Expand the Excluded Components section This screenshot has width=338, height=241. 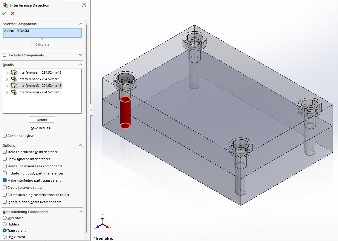click(81, 55)
